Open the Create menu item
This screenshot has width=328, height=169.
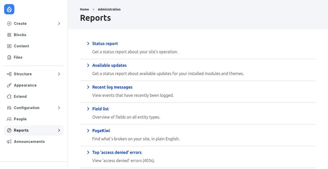(34, 24)
